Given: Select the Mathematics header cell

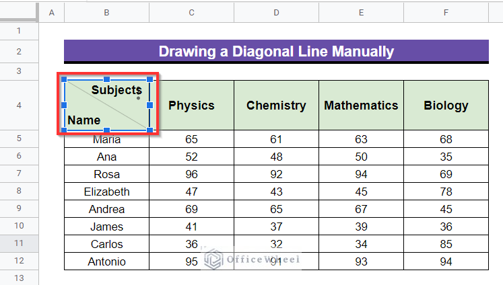Looking at the screenshot, I should tap(361, 106).
